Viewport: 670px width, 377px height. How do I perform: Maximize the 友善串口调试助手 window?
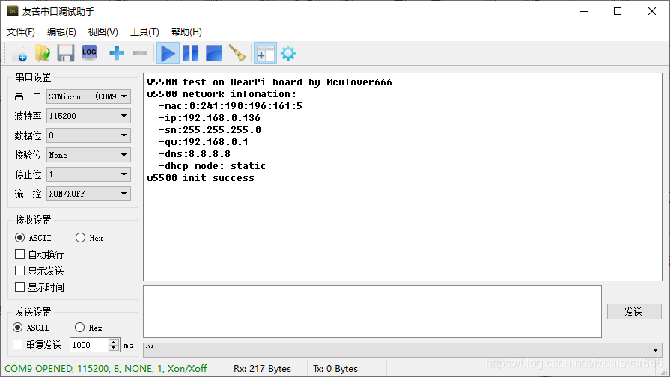618,11
